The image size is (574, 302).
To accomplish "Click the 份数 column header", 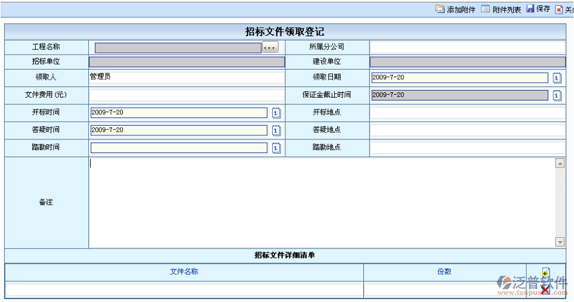I will [x=445, y=272].
